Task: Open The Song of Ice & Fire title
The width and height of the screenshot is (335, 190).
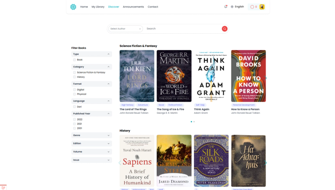Action: click(x=170, y=110)
